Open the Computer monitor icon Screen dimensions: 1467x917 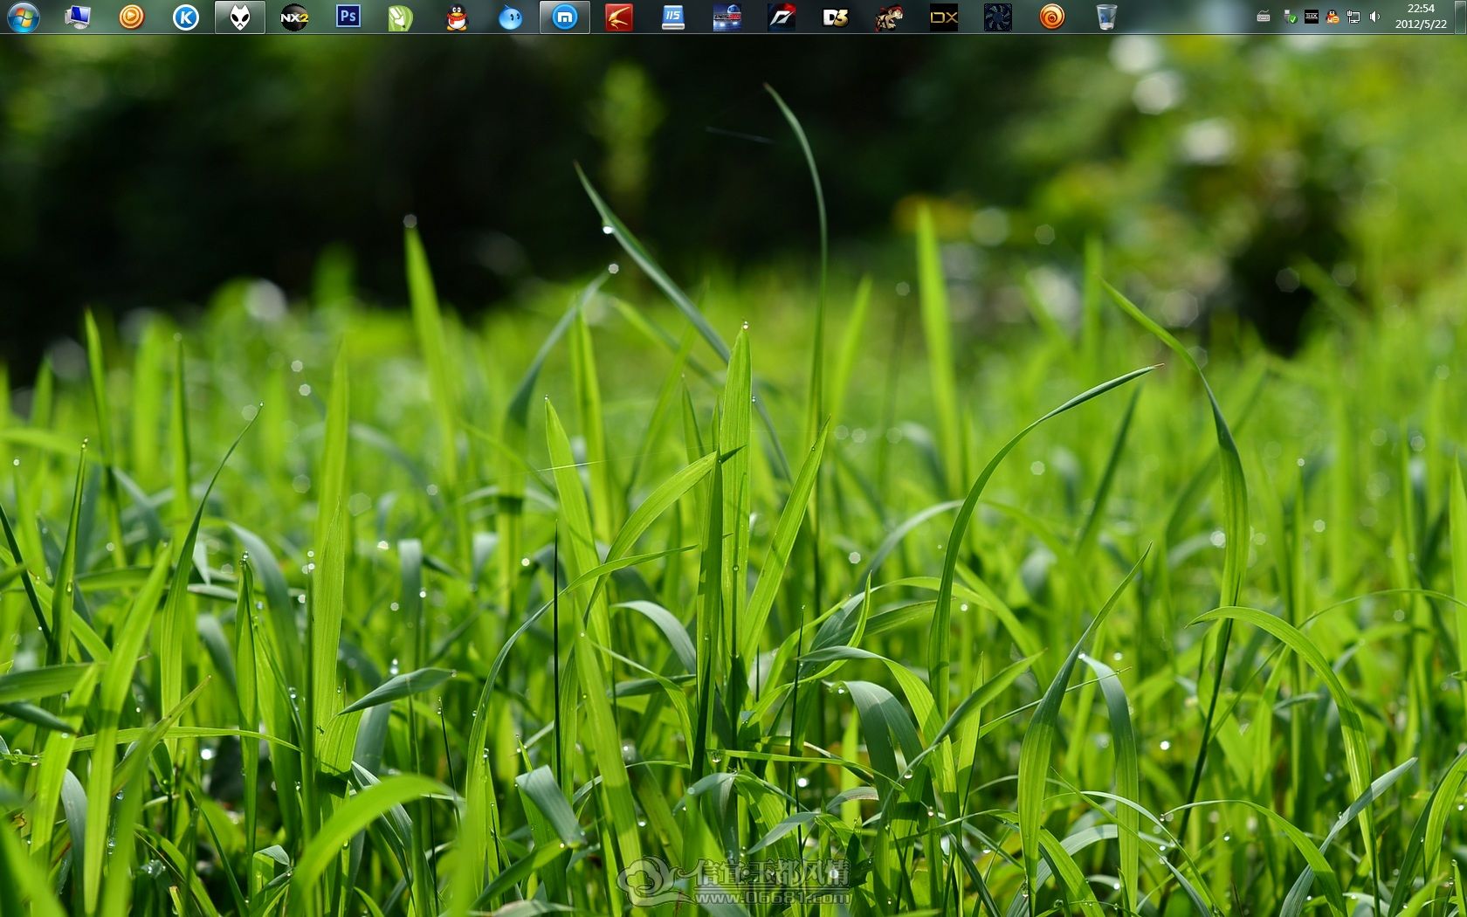(x=78, y=17)
